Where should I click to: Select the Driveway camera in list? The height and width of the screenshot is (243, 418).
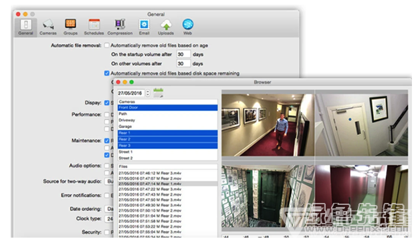tap(167, 120)
